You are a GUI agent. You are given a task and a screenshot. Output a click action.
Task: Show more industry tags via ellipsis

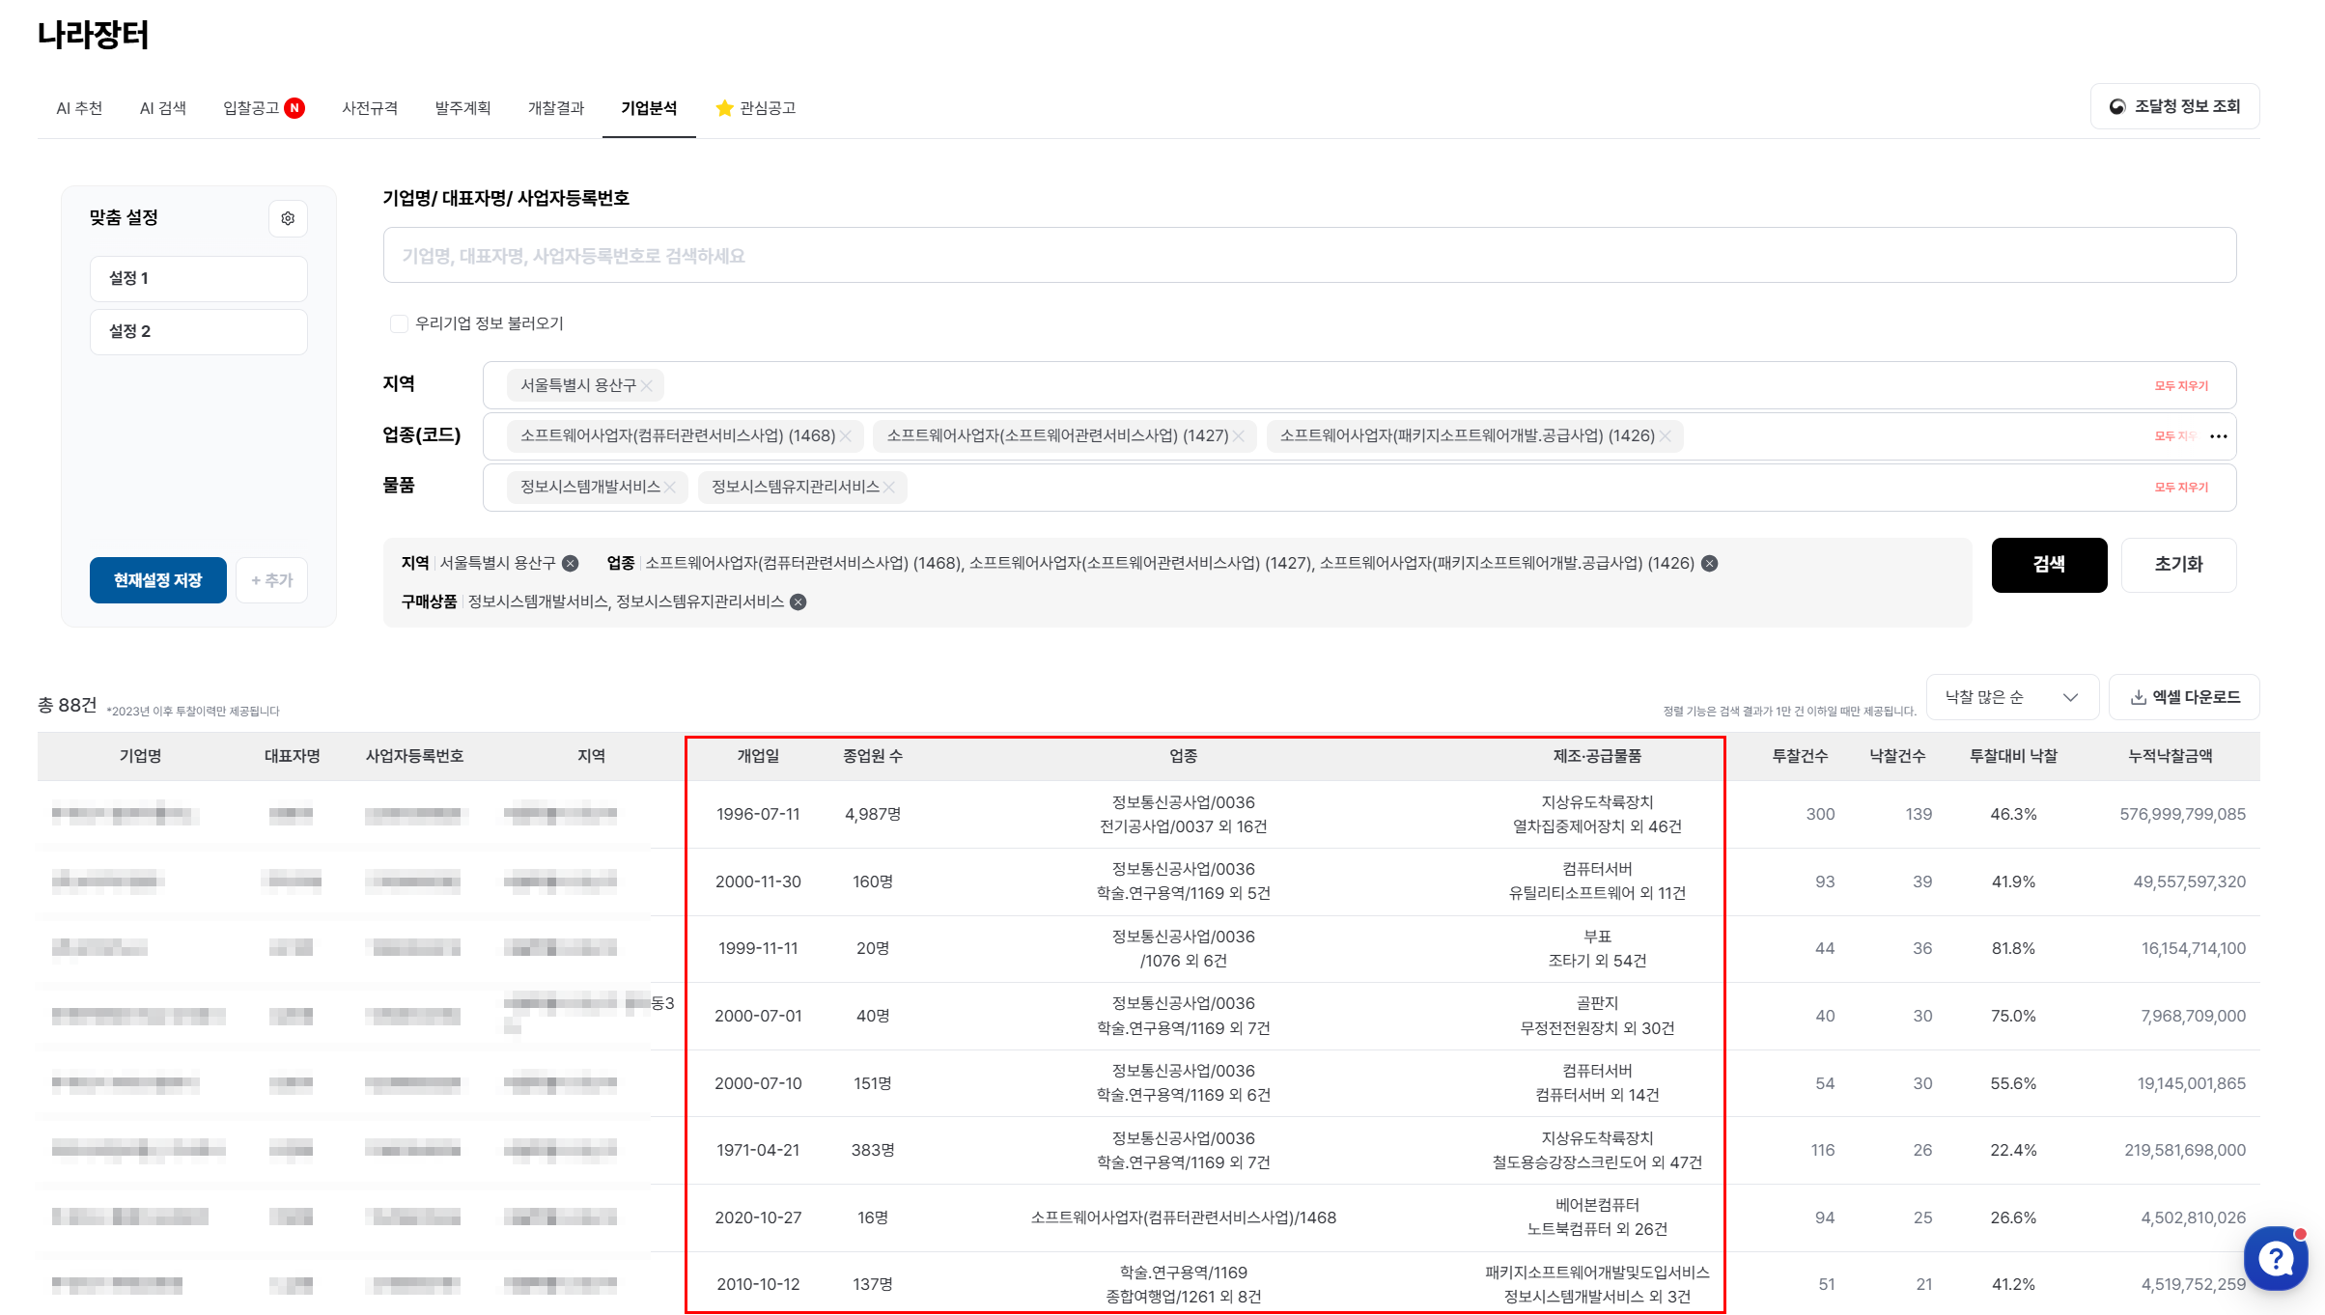tap(2219, 436)
